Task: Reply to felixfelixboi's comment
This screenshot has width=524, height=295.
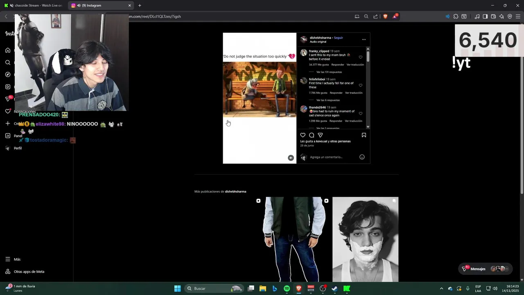Action: point(336,93)
